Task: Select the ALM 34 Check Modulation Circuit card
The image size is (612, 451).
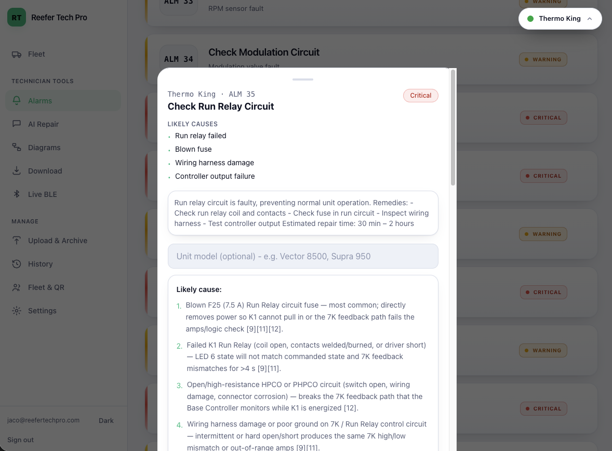Action: 371,59
